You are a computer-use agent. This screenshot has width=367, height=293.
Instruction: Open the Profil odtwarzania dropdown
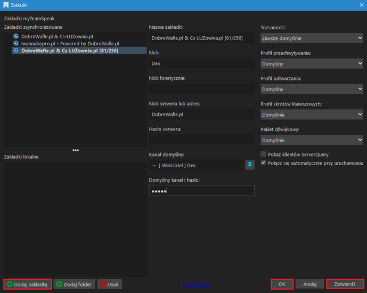(312, 89)
